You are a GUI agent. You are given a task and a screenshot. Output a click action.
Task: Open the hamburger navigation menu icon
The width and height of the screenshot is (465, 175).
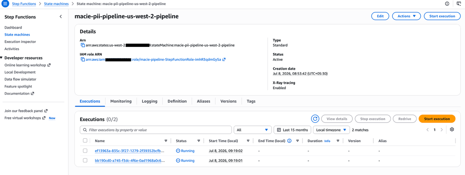[5, 4]
